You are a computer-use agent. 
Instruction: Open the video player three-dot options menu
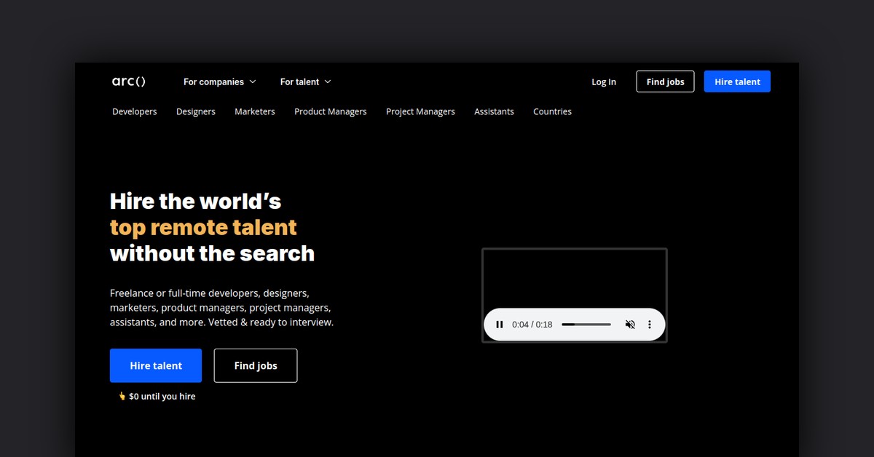tap(650, 325)
